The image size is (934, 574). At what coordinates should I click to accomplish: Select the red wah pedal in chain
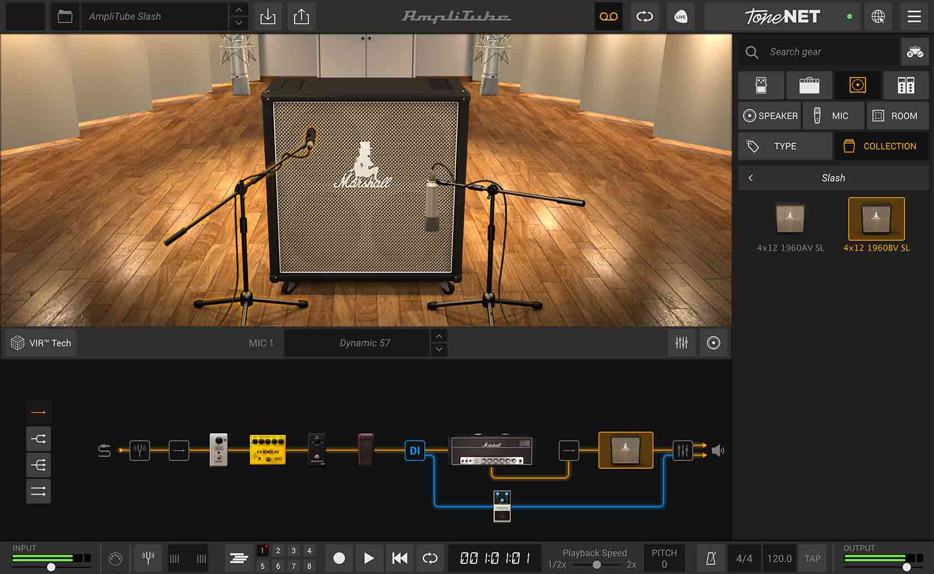coord(365,449)
